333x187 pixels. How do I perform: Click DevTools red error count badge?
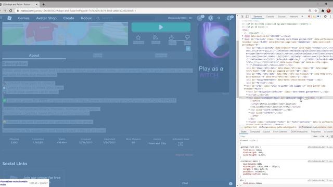click(310, 17)
